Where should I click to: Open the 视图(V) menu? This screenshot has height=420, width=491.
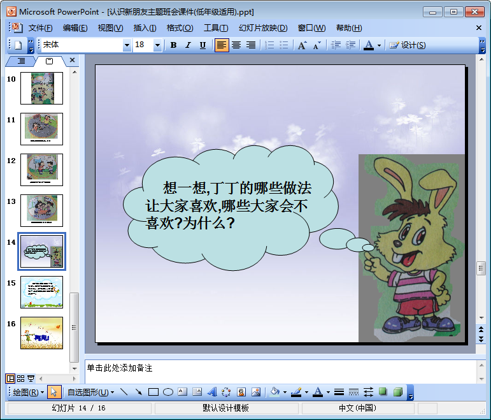[111, 28]
